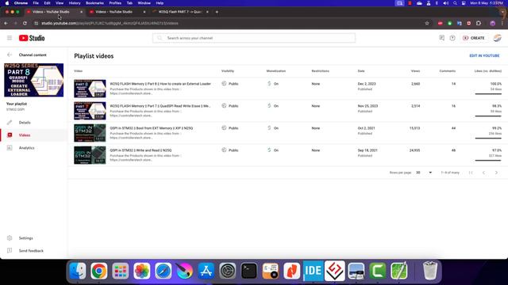The width and height of the screenshot is (508, 285).
Task: Go back to Channel content arrow
Action: pos(10,55)
